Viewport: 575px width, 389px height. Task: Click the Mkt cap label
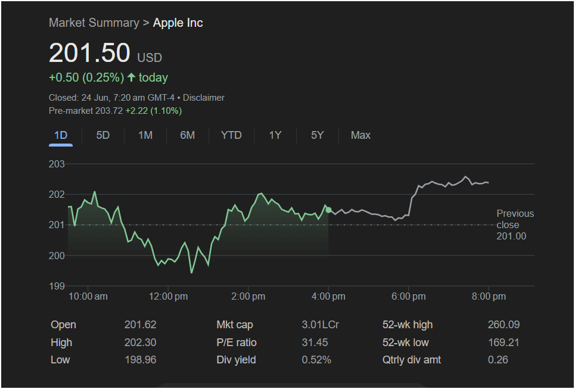[x=235, y=325]
